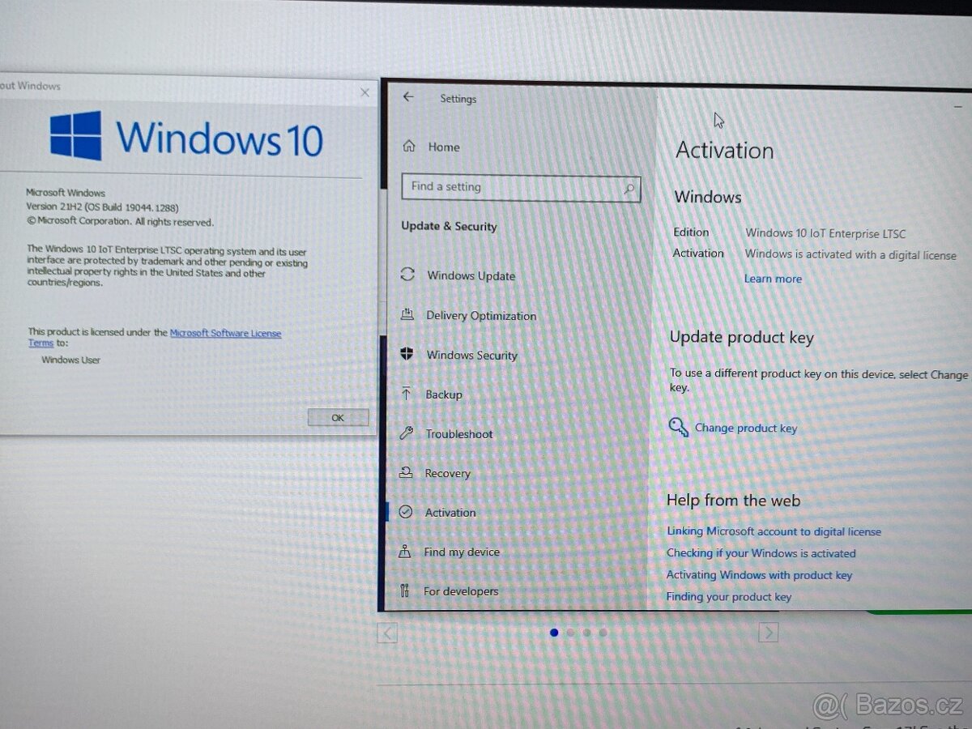Open Home in Settings sidebar
The height and width of the screenshot is (729, 972).
click(443, 147)
